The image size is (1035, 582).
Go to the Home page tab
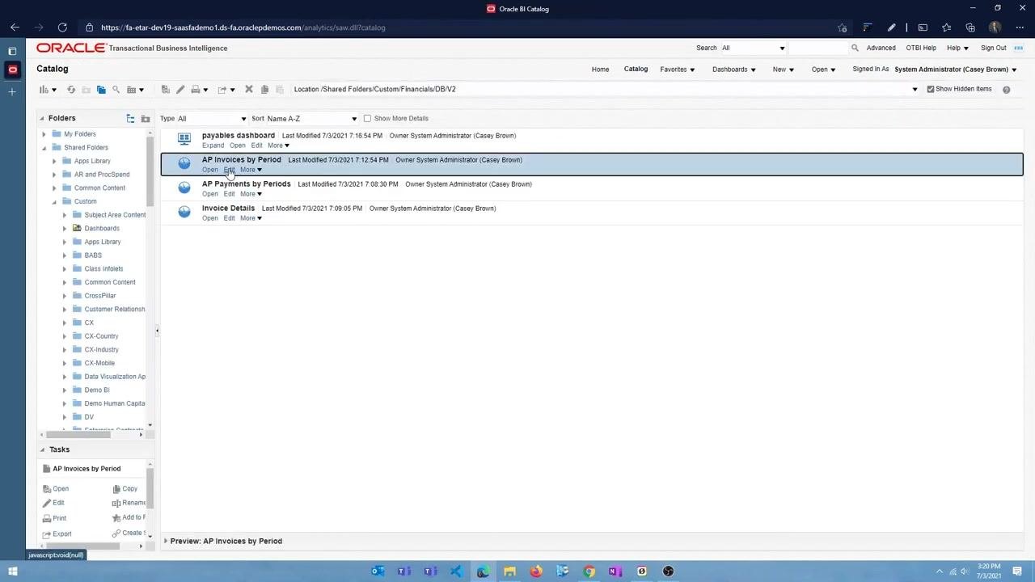pos(600,70)
